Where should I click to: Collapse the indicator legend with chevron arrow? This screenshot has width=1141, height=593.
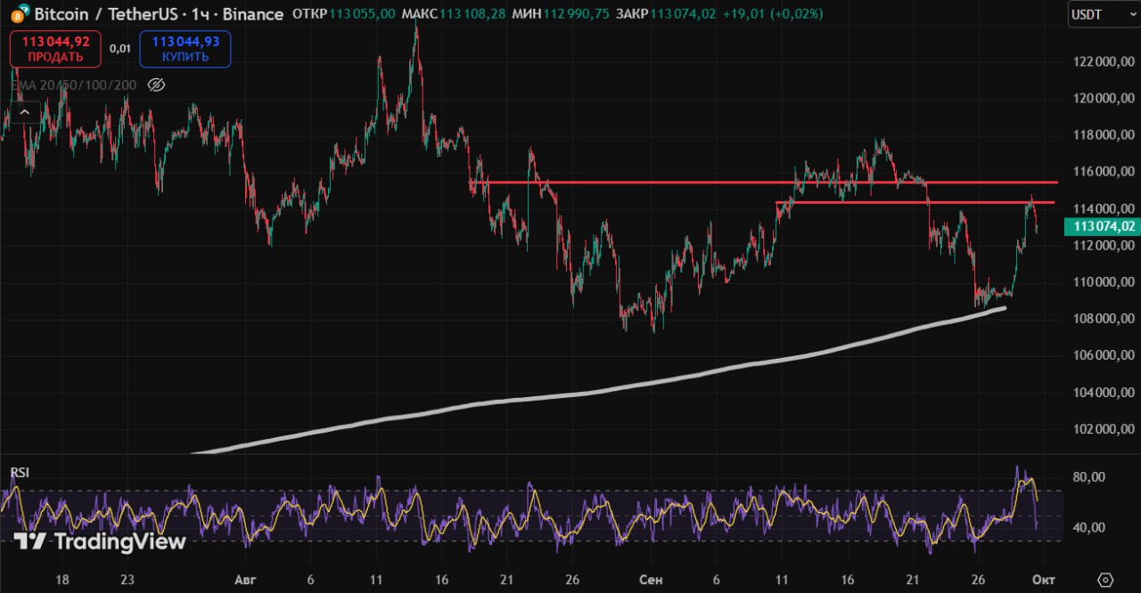coord(24,112)
